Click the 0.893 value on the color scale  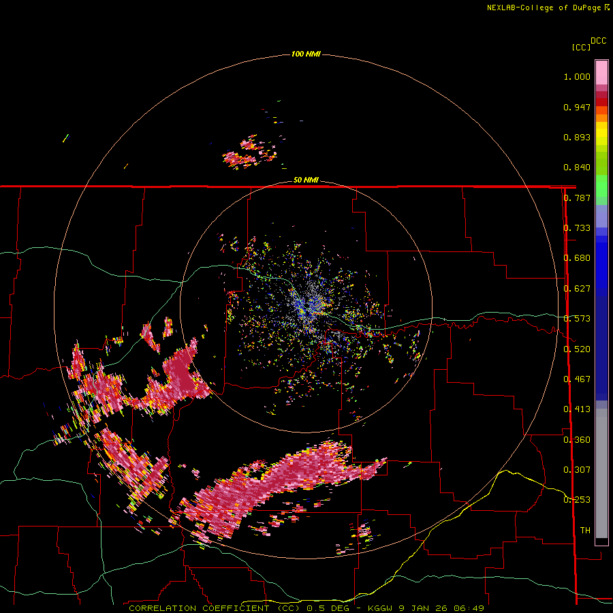577,137
